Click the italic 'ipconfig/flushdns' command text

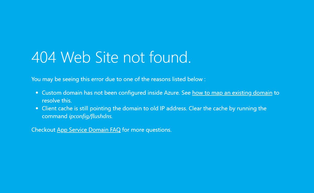point(91,116)
